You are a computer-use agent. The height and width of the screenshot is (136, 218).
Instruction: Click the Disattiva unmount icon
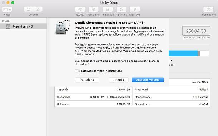[135, 9]
